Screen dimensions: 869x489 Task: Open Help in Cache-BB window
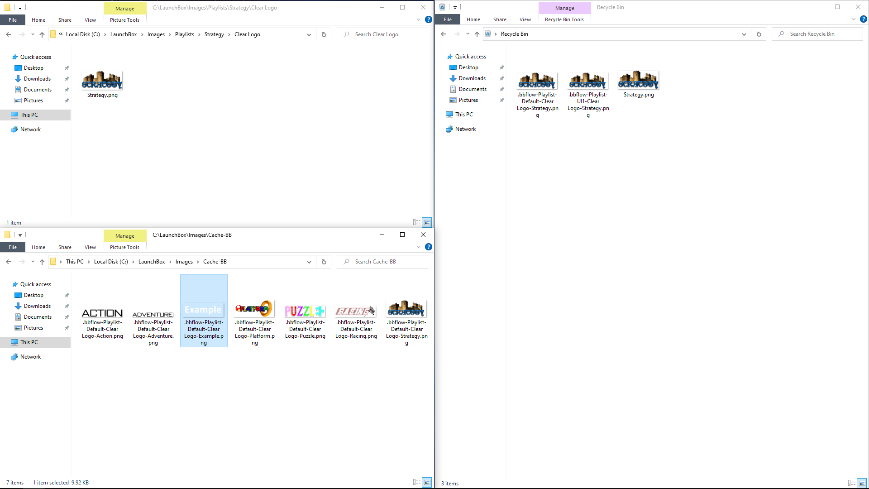point(429,247)
